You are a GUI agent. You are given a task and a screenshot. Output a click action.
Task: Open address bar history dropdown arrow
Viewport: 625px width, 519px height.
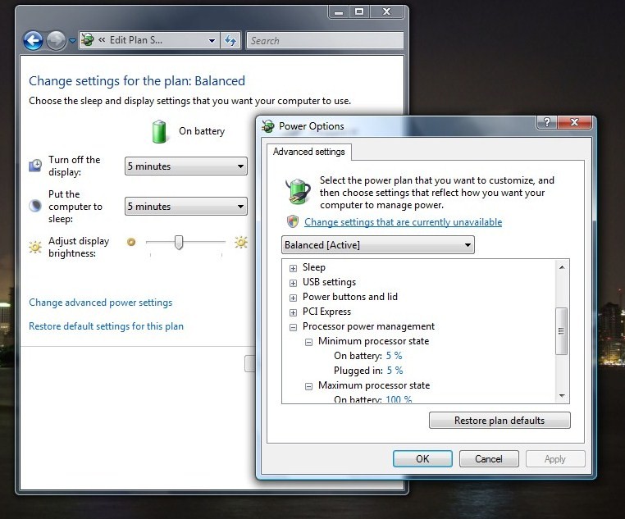[212, 41]
